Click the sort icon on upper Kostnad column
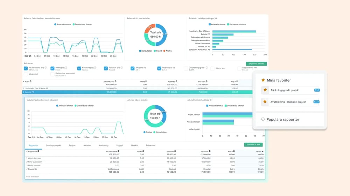 (178, 81)
